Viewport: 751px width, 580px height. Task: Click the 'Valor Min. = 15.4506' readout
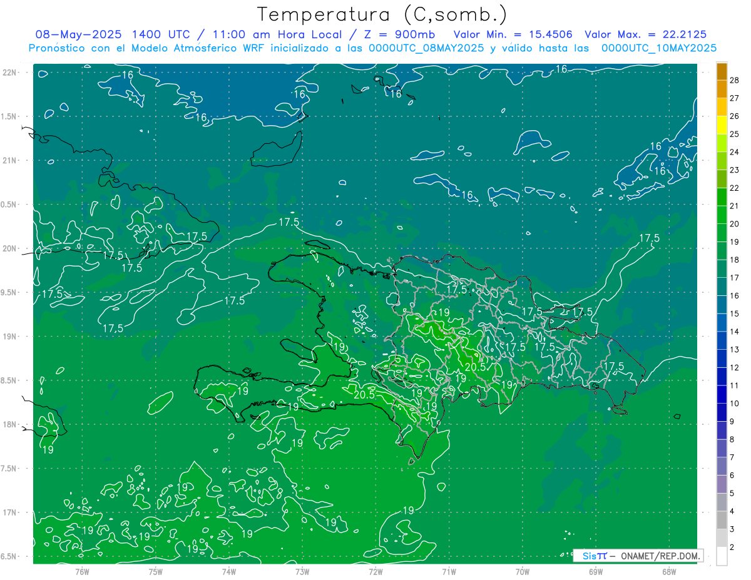click(514, 34)
